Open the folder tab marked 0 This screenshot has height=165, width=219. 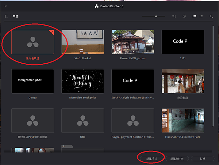[67, 146]
